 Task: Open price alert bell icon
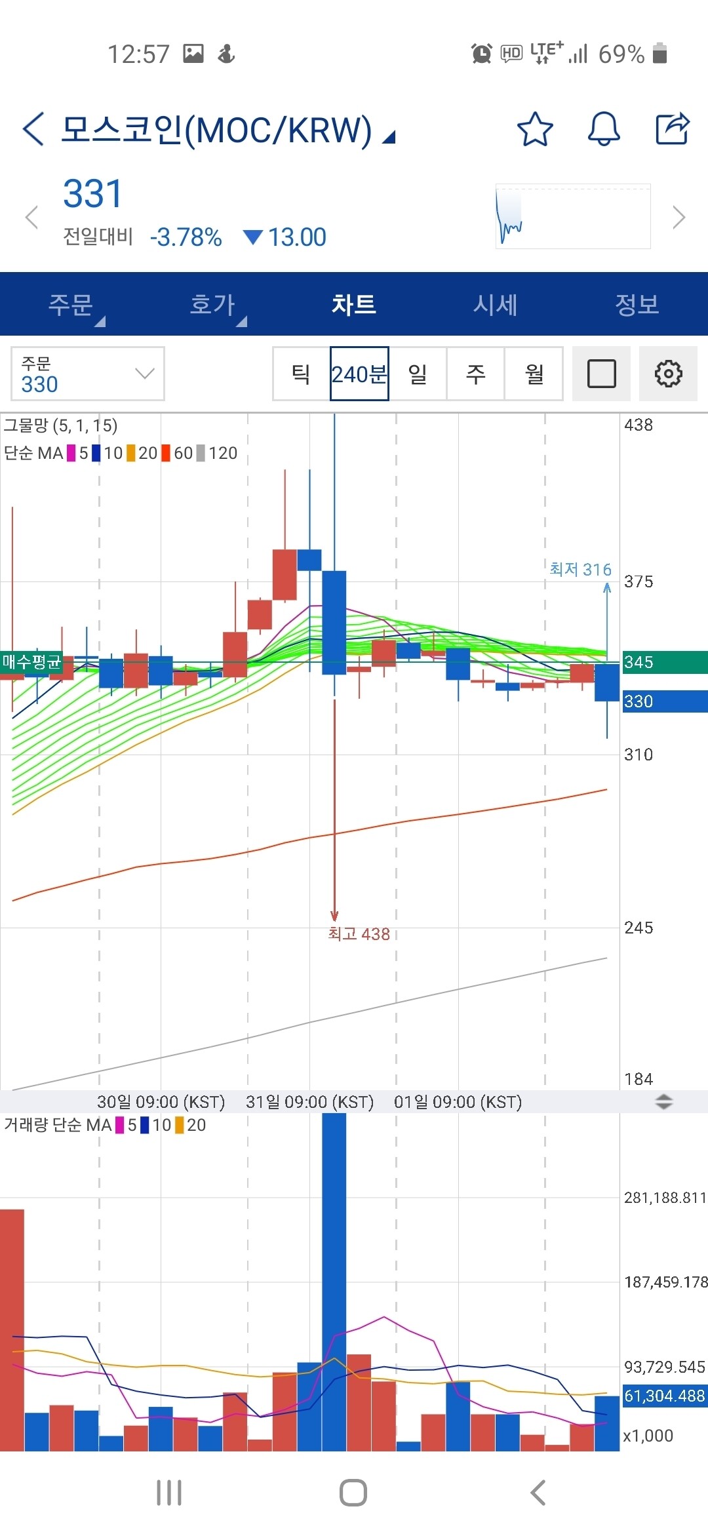point(603,128)
